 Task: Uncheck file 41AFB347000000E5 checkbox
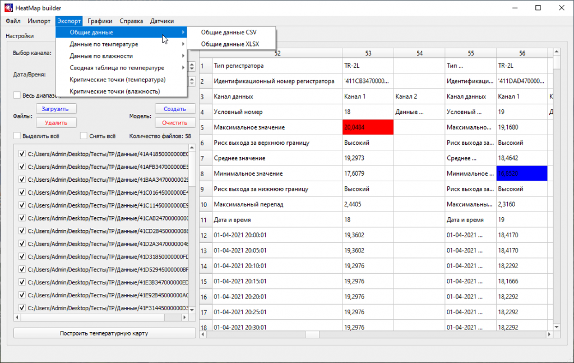(x=22, y=167)
